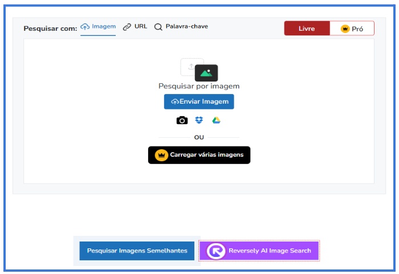
Task: Import an image from Dropbox
Action: (x=199, y=120)
